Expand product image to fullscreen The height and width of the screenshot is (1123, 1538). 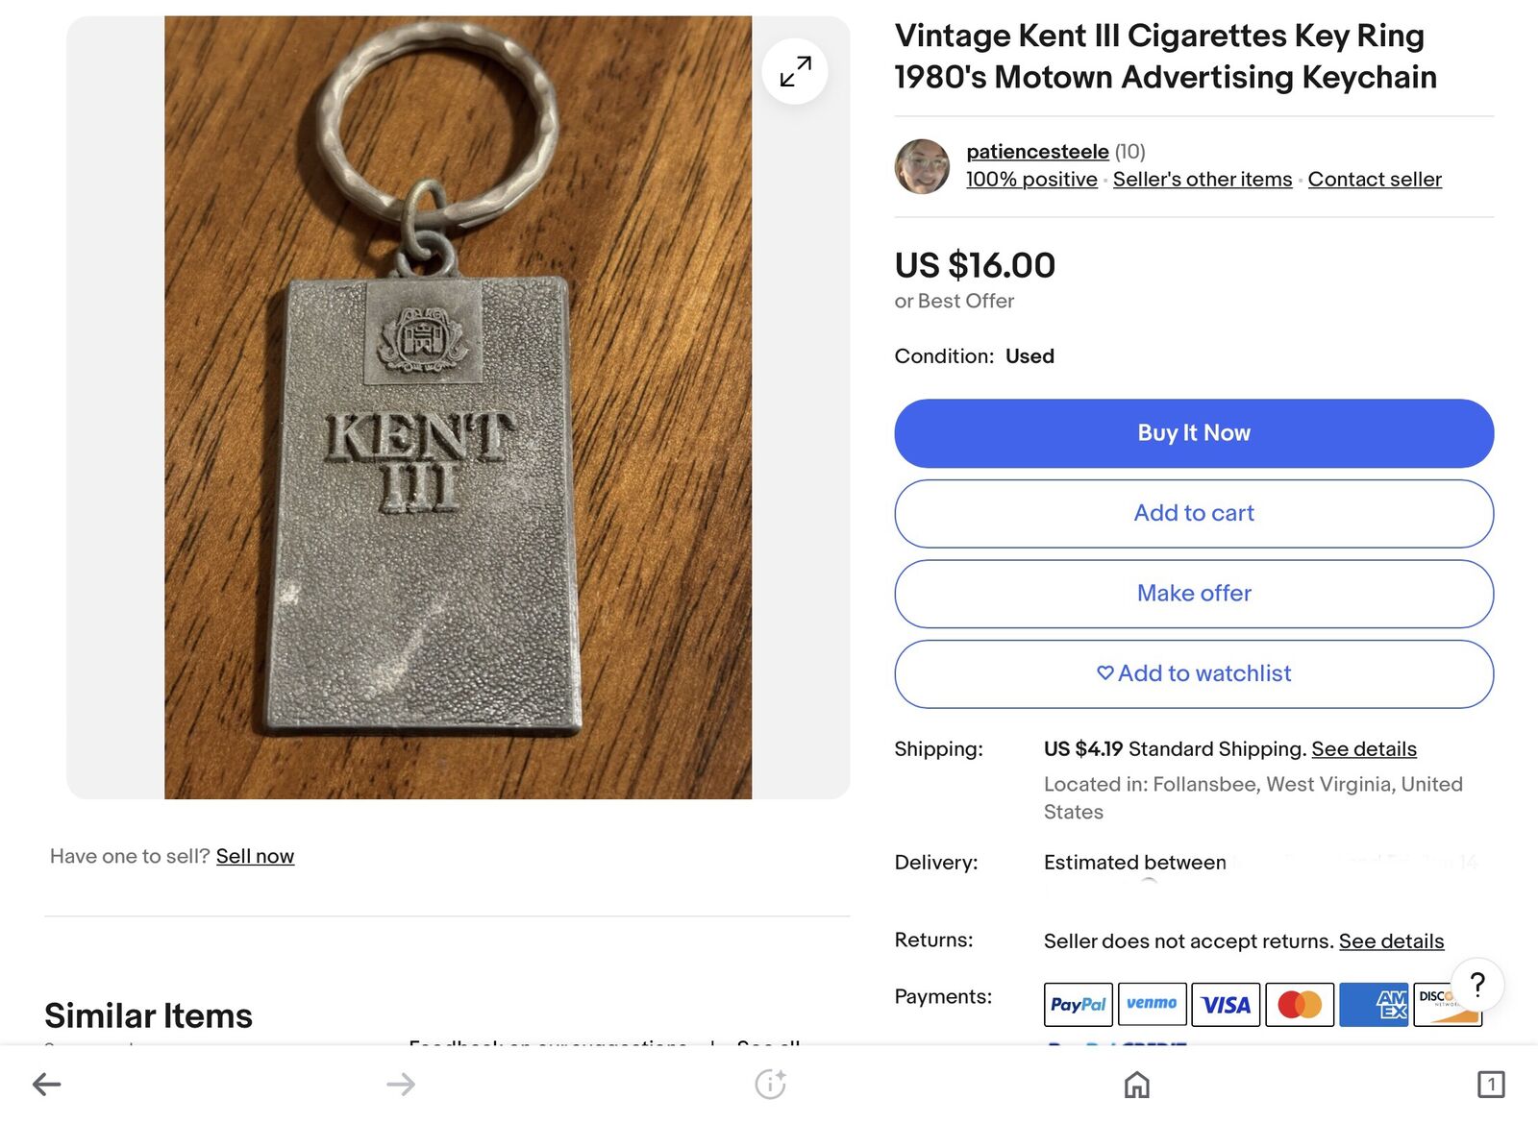tap(795, 71)
